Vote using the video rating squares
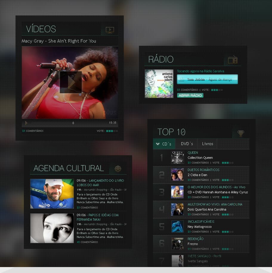272x273 pixels. (x=112, y=131)
